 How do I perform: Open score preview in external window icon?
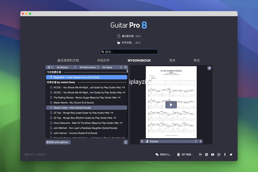pyautogui.click(x=209, y=68)
